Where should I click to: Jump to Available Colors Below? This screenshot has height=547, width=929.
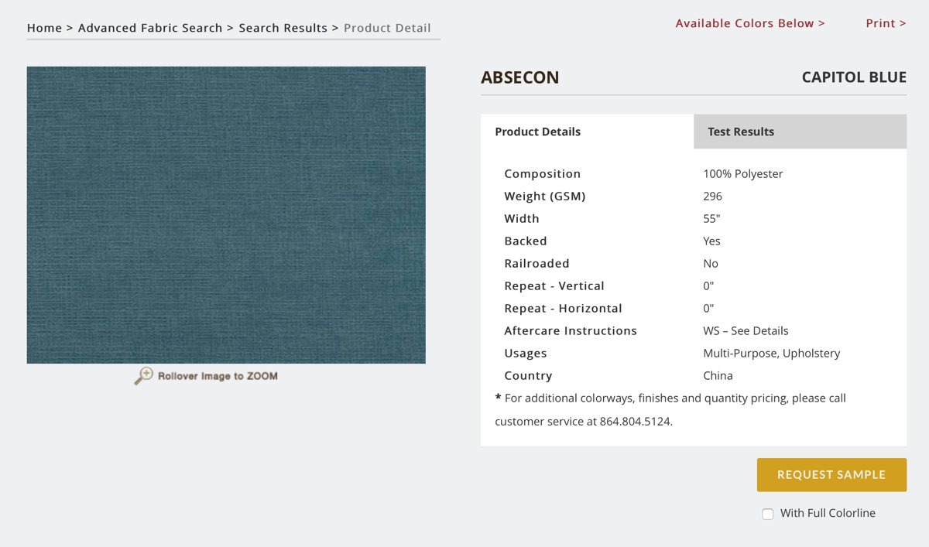749,23
